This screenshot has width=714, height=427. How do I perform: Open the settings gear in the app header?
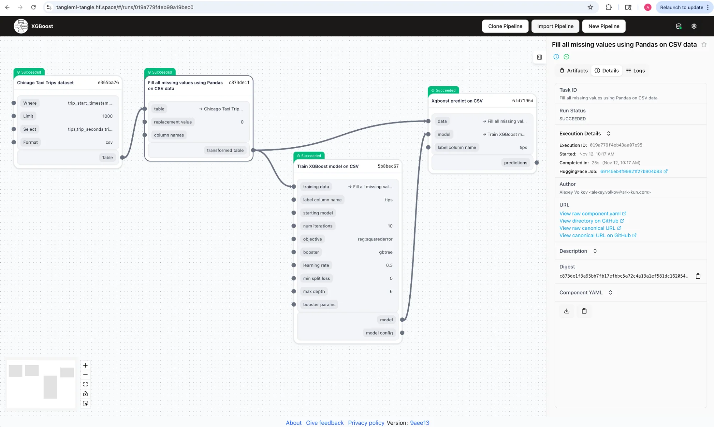(x=694, y=26)
